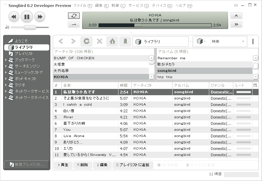Go to the home page
The image size is (262, 181).
click(x=112, y=41)
